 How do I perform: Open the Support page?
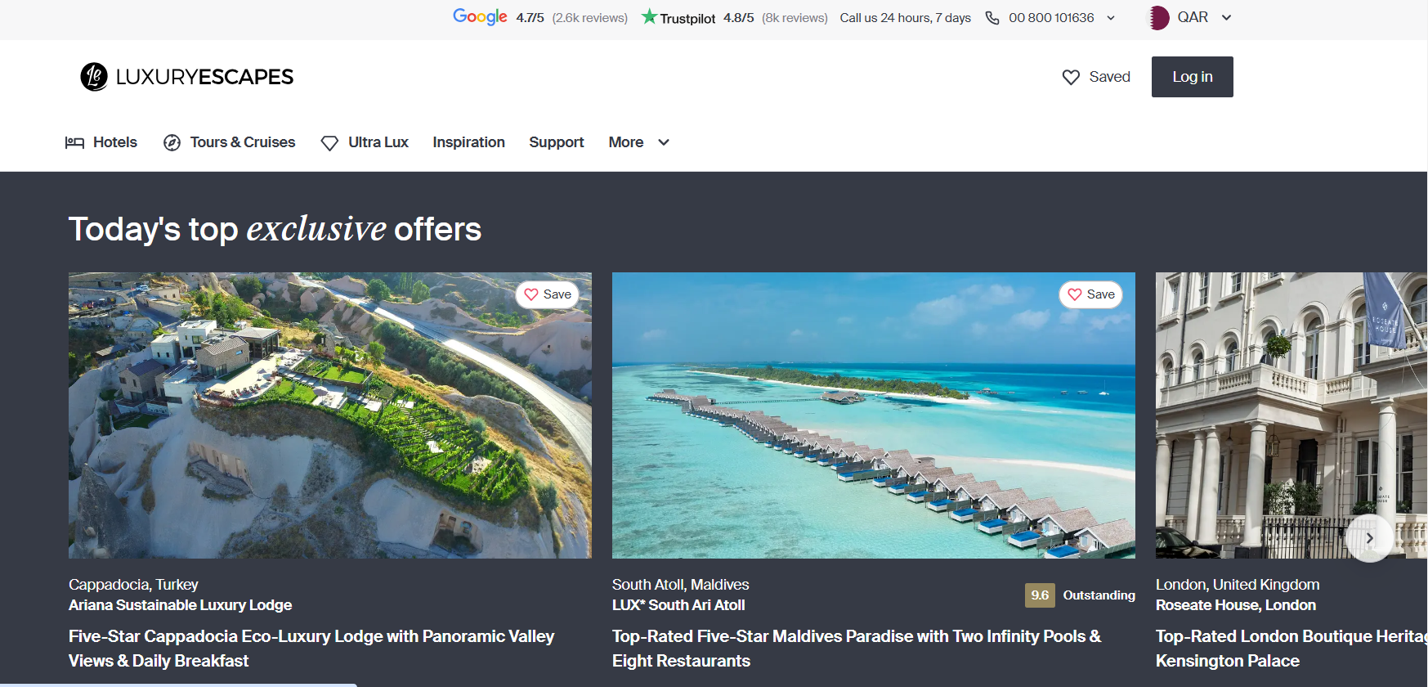[557, 142]
